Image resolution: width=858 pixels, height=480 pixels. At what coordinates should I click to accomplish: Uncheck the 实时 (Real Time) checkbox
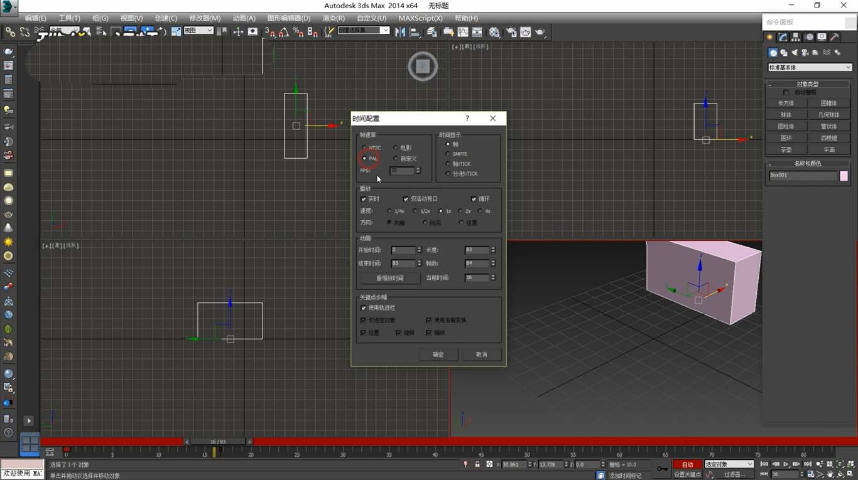tap(364, 199)
